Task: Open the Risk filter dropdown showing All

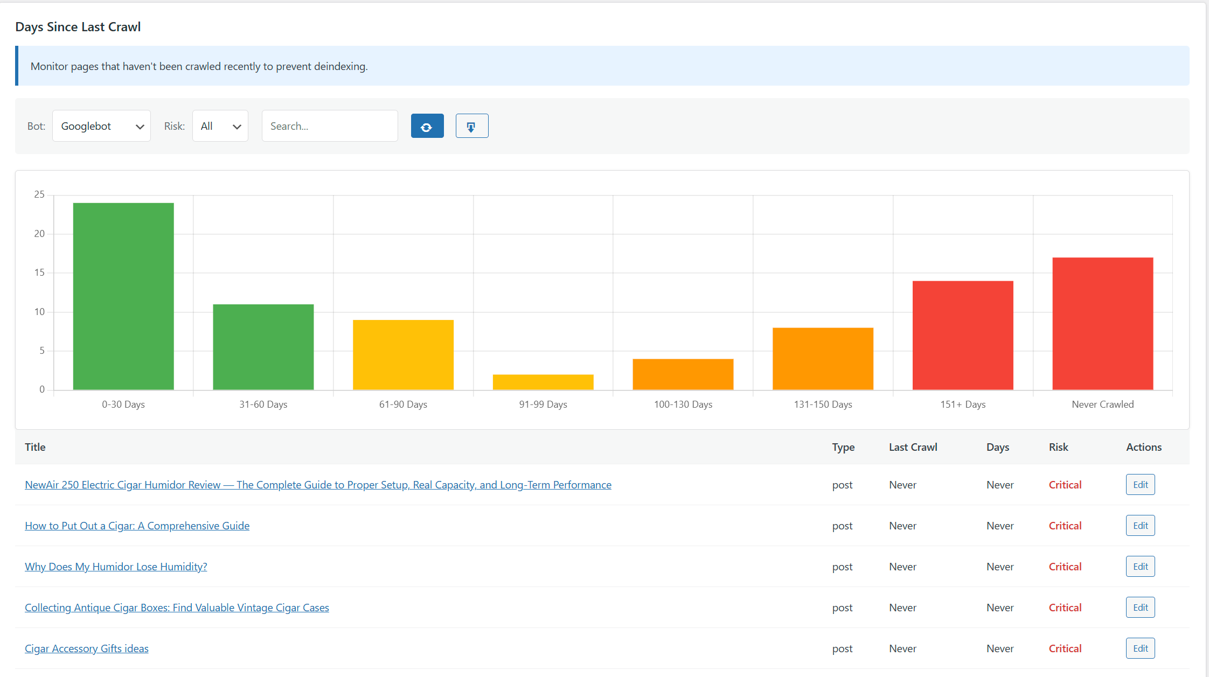Action: pos(220,126)
